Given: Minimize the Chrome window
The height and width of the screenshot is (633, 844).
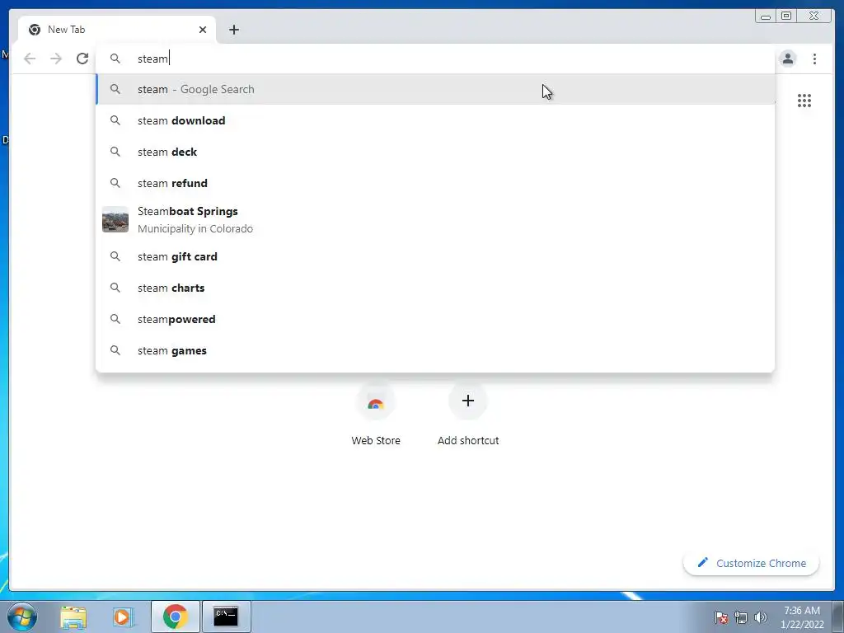Looking at the screenshot, I should click(766, 16).
